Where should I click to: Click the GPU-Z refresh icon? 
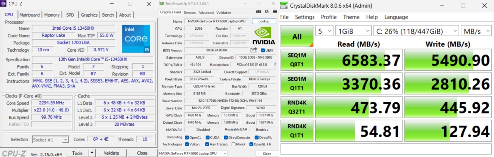point(266,12)
